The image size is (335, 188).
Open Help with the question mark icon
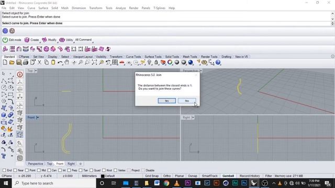pos(218,63)
